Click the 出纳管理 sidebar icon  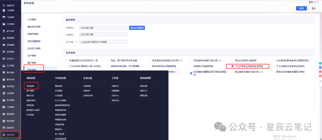click(4, 93)
